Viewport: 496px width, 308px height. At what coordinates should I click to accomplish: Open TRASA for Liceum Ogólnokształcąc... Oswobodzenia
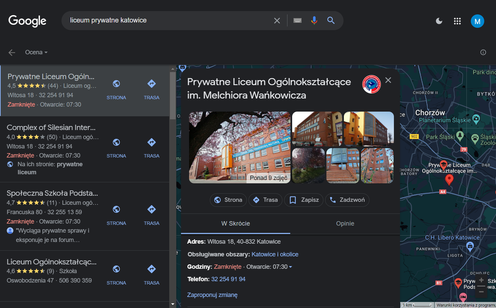coord(151,275)
